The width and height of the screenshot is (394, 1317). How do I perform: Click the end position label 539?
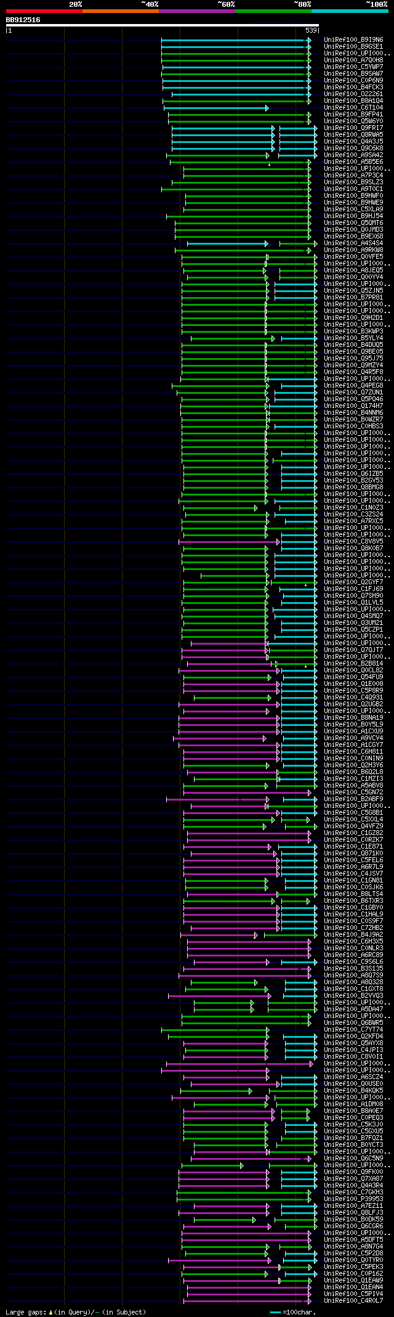[x=311, y=30]
